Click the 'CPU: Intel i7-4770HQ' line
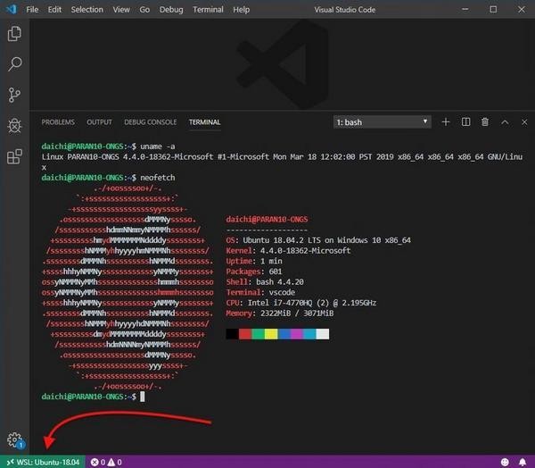The image size is (535, 468). click(301, 303)
